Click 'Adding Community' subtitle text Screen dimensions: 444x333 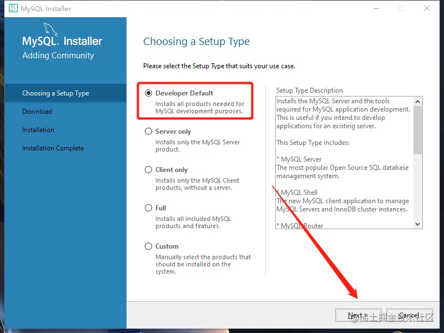58,55
